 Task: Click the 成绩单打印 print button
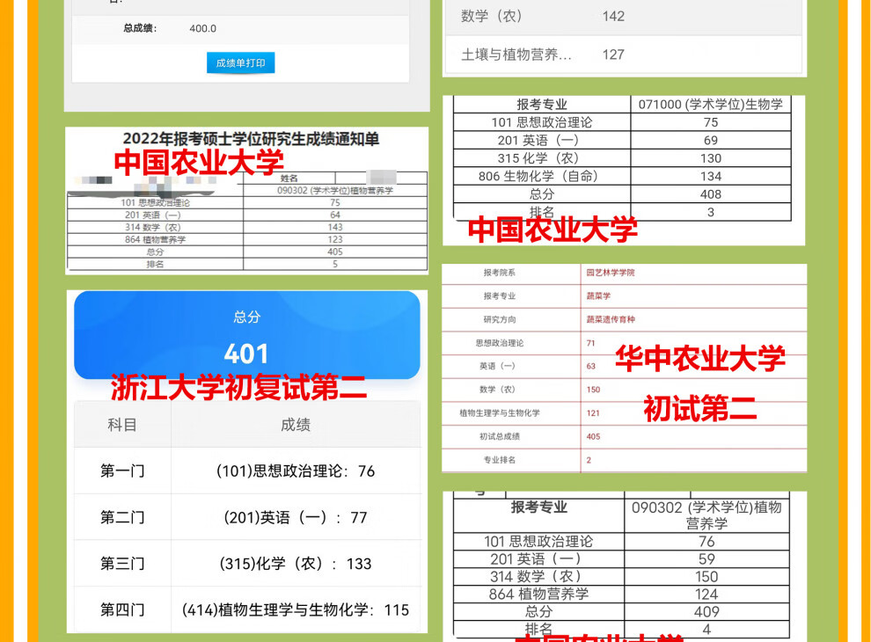point(240,62)
